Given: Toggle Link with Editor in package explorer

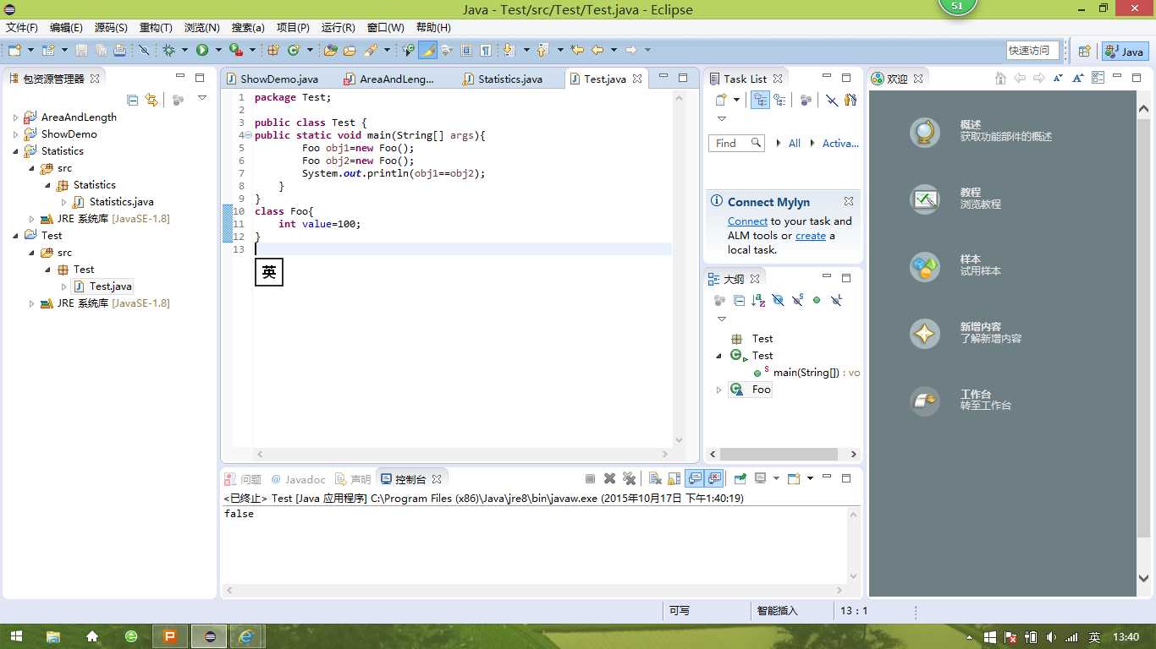Looking at the screenshot, I should pos(151,100).
